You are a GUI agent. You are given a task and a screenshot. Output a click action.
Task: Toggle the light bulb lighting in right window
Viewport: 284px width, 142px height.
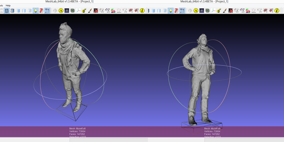171,11
